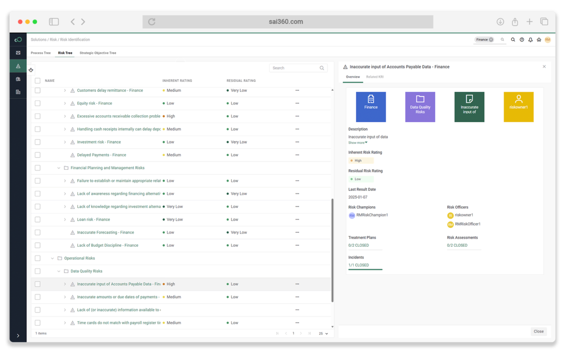The width and height of the screenshot is (565, 362).
Task: Open the help question mark icon
Action: coord(522,40)
